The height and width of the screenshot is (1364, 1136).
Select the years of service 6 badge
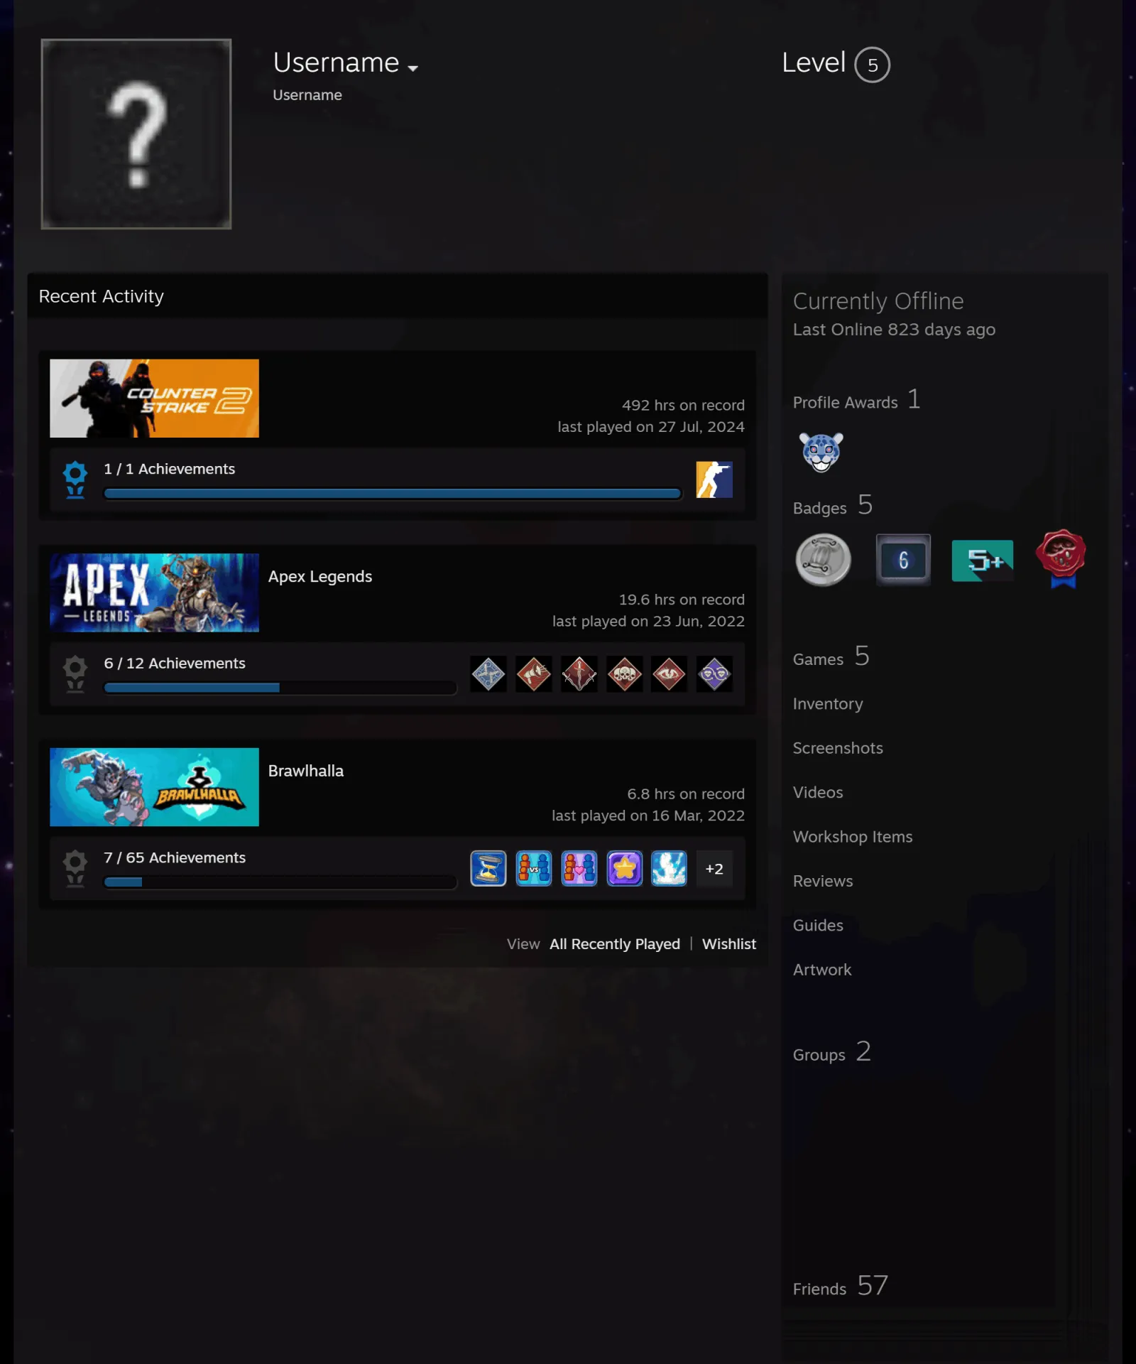click(903, 560)
